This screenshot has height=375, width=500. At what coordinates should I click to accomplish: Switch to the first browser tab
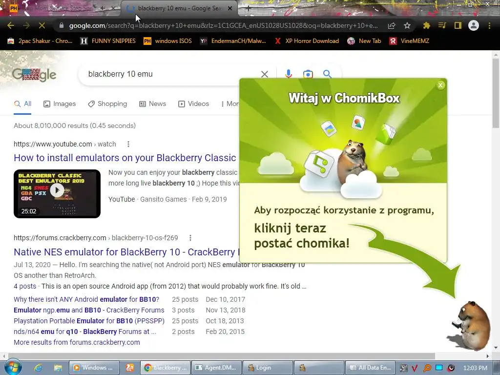[x=61, y=9]
